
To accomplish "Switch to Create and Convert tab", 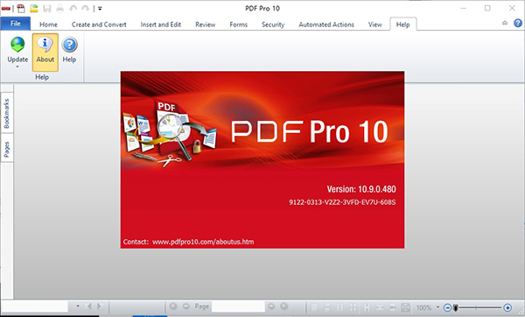I will 99,25.
